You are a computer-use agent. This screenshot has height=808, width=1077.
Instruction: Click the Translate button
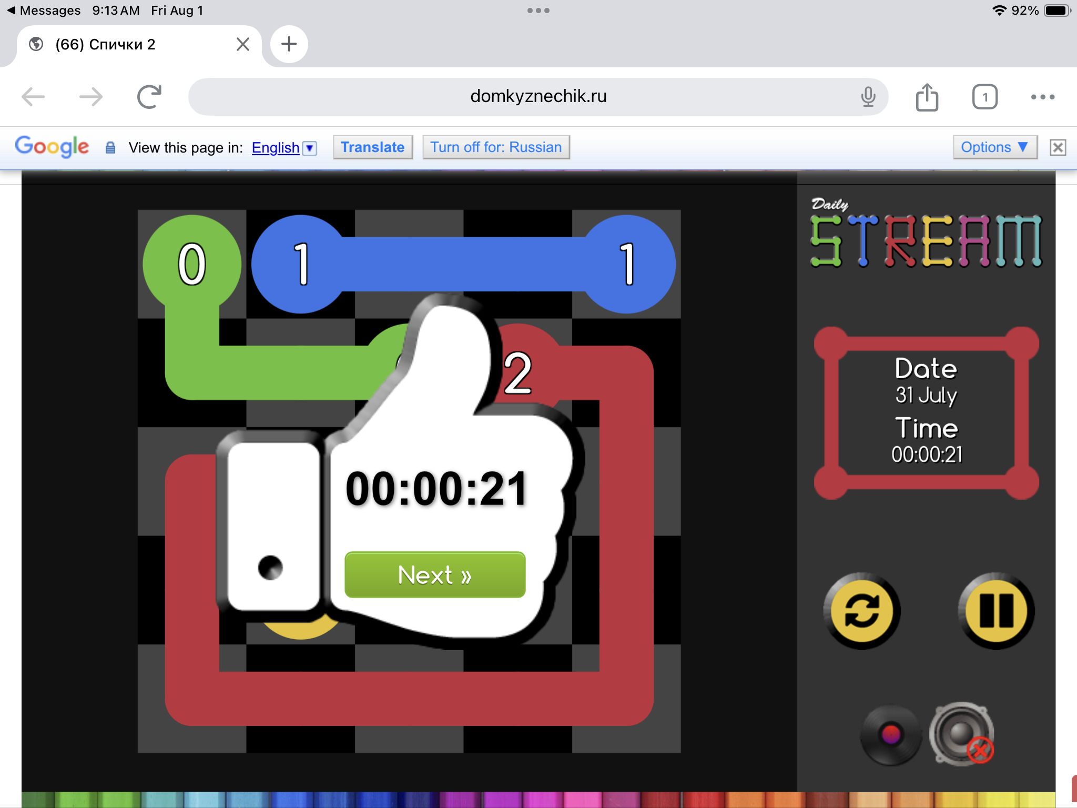click(x=372, y=147)
